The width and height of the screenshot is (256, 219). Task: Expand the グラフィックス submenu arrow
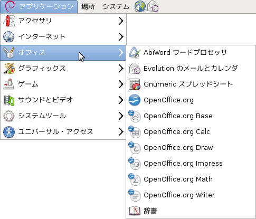point(121,69)
